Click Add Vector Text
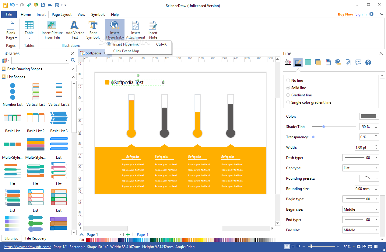This screenshot has height=252, width=386. pos(75,30)
